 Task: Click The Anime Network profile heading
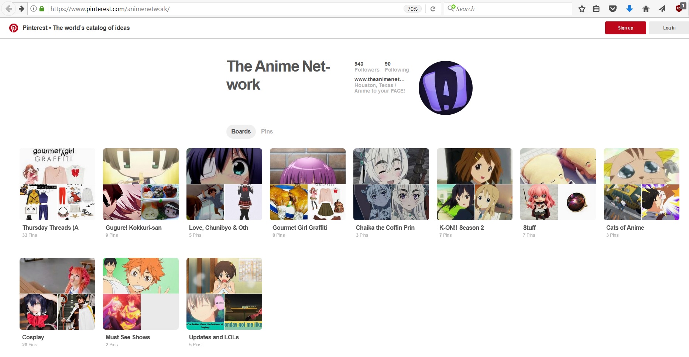coord(278,75)
